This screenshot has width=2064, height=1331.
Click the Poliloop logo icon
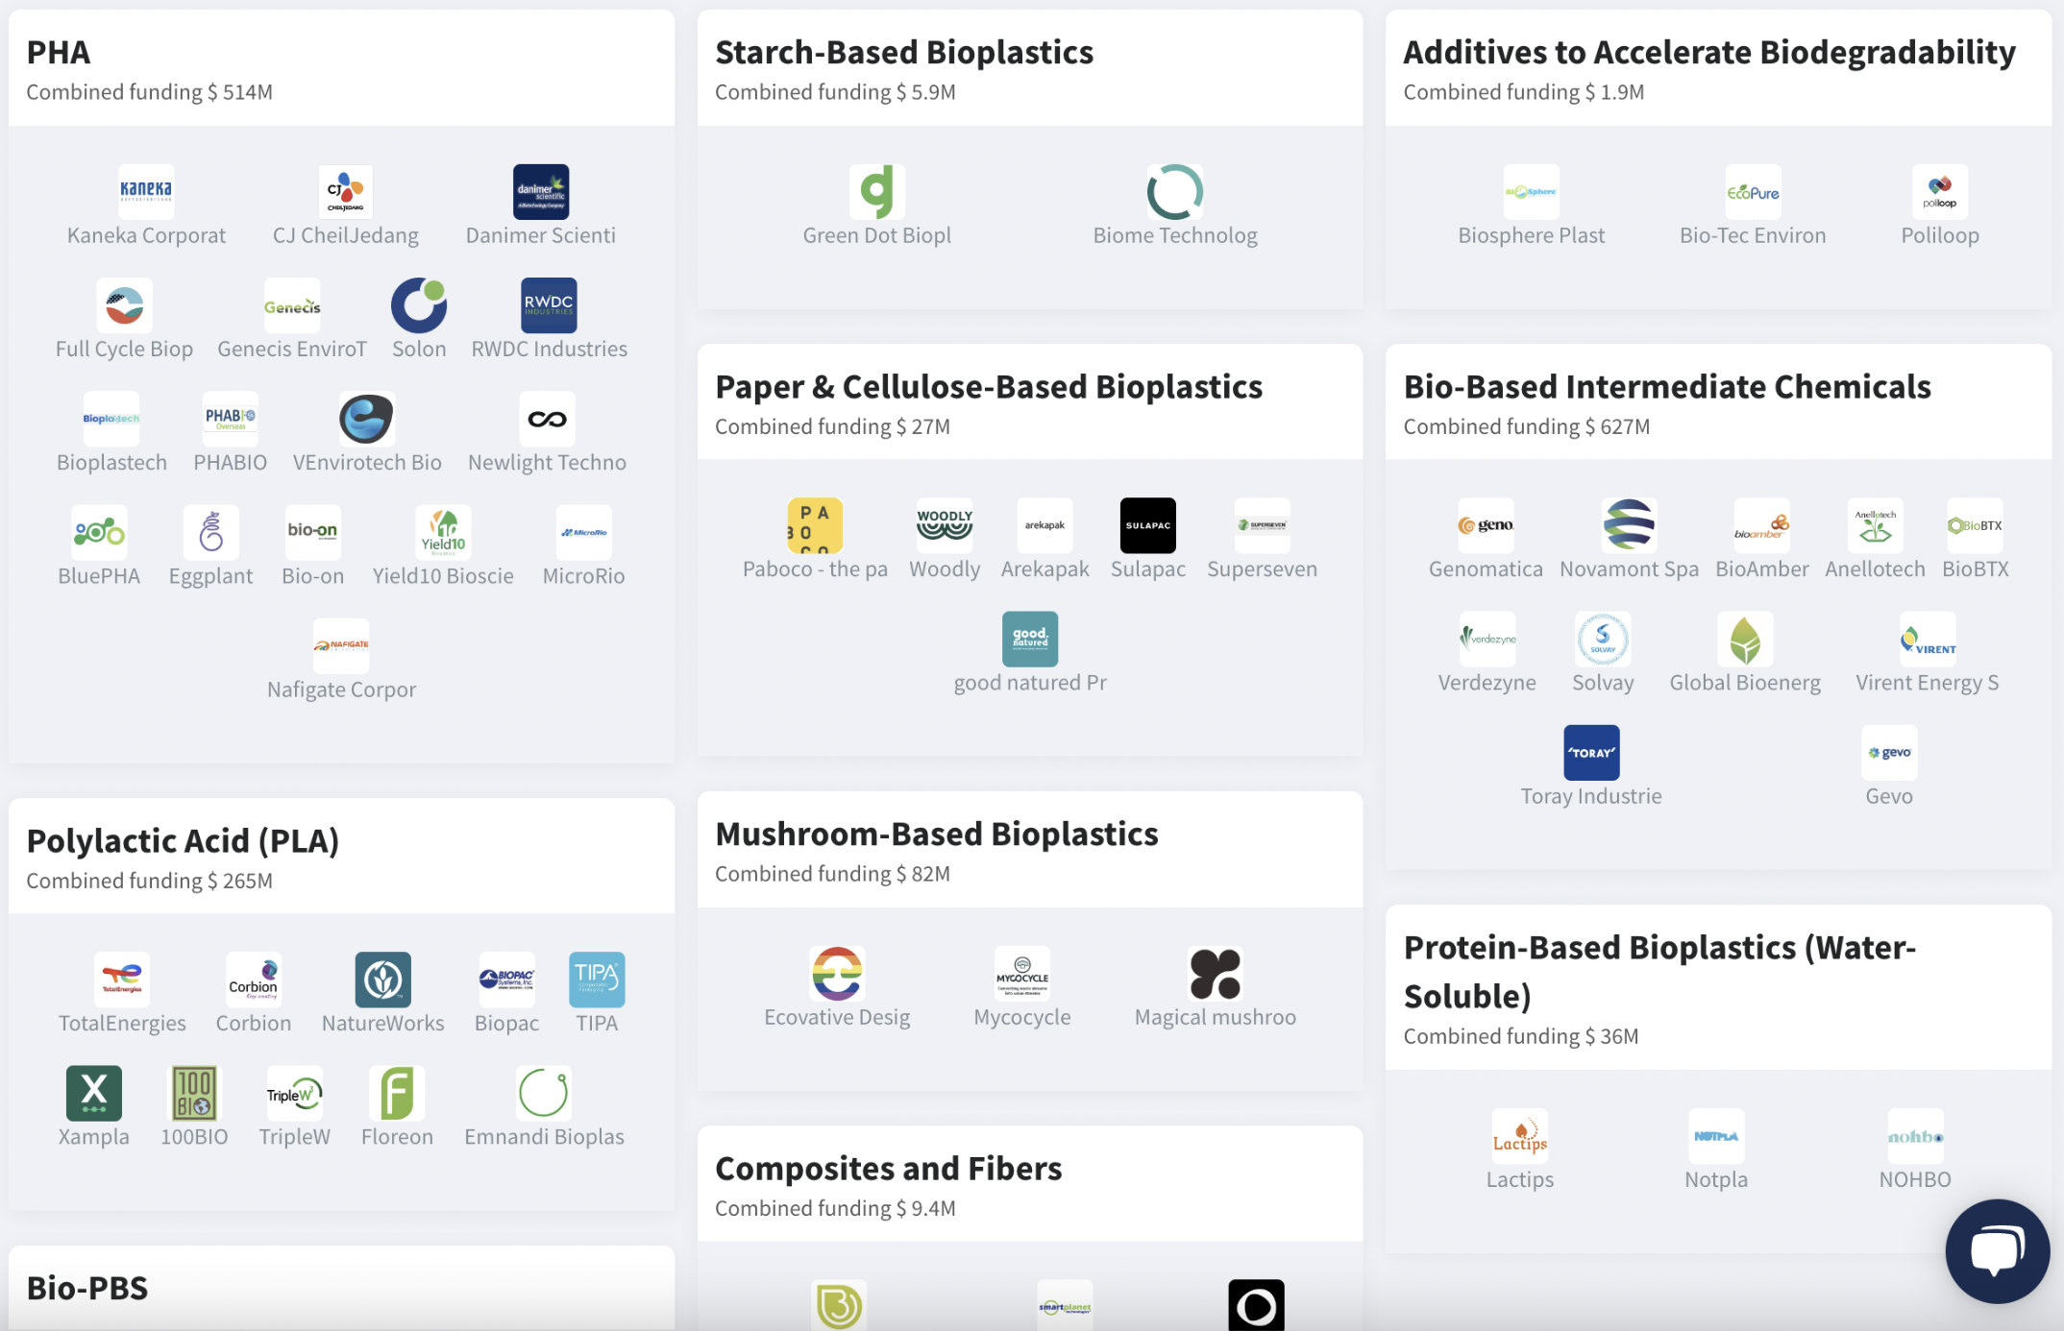pyautogui.click(x=1939, y=191)
